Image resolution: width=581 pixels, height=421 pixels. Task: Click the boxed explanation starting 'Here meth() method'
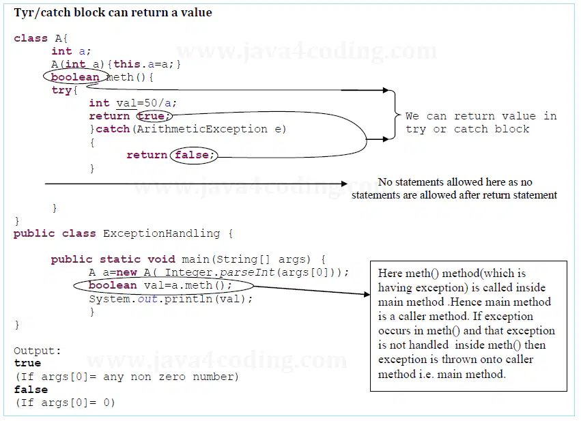pos(468,326)
